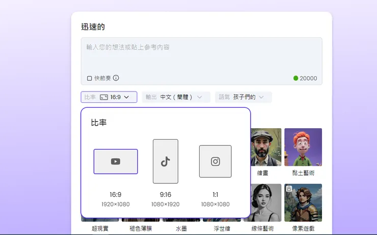
Task: Click the aspect ratio icon in 比率 selector
Action: 104,97
